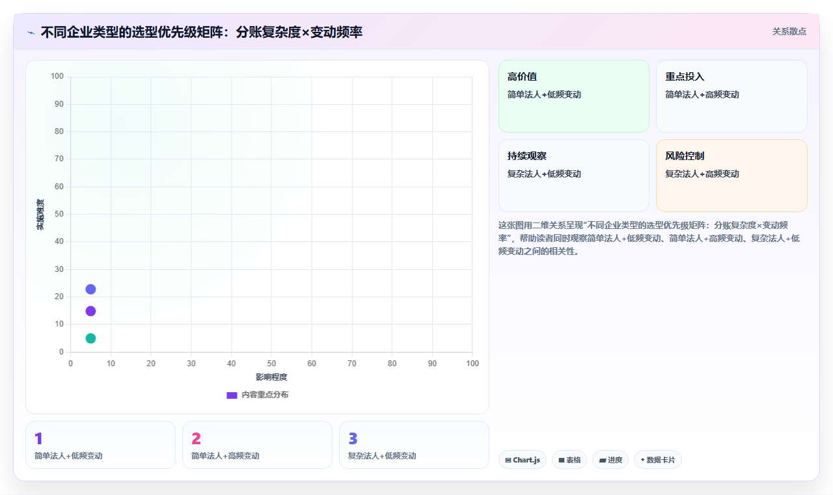This screenshot has width=833, height=495.
Task: Open card 3 复杂法人+低频变动
Action: 414,445
